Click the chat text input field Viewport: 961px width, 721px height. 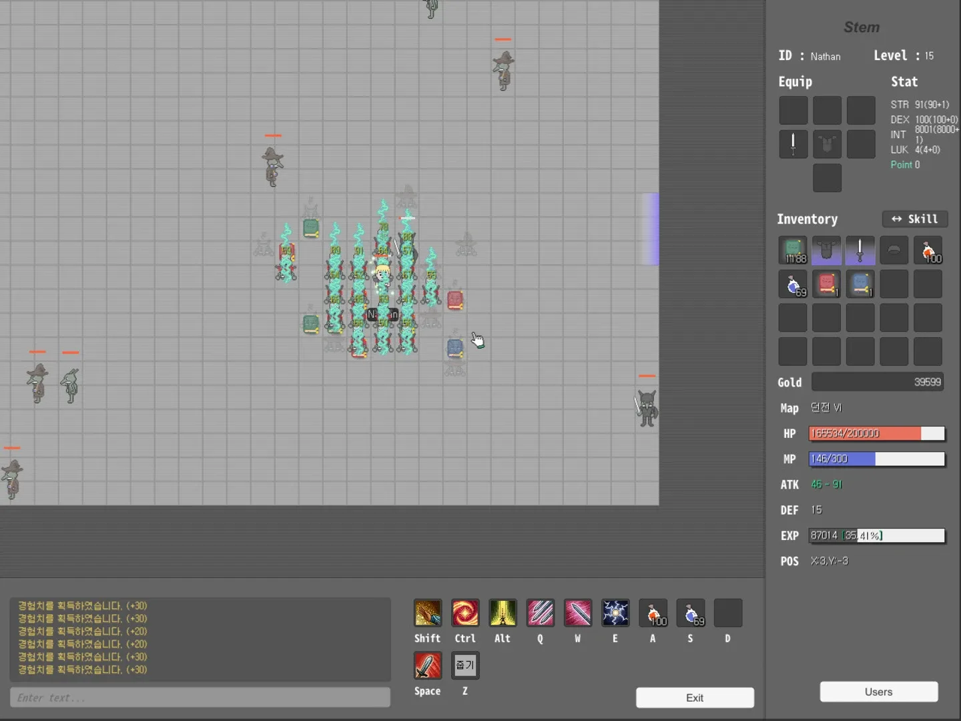[200, 697]
